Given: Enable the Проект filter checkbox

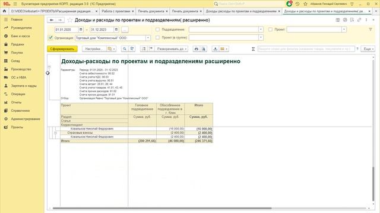Looking at the screenshot, I should tap(271, 30).
